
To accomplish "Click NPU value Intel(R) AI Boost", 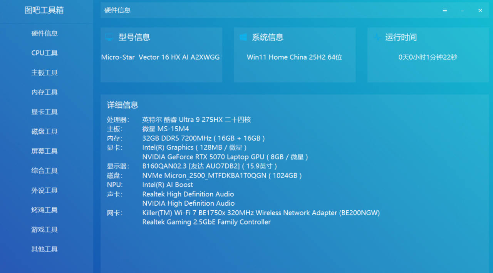I will [x=168, y=185].
